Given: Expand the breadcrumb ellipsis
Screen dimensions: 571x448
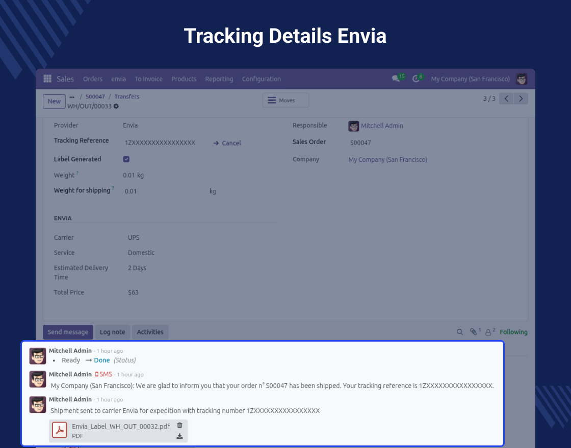Looking at the screenshot, I should pos(72,97).
